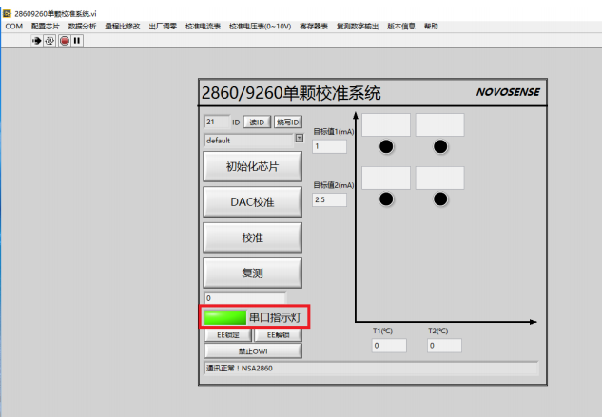The width and height of the screenshot is (602, 417).
Task: Open the 校准电压表(0~10V) menu
Action: (260, 27)
